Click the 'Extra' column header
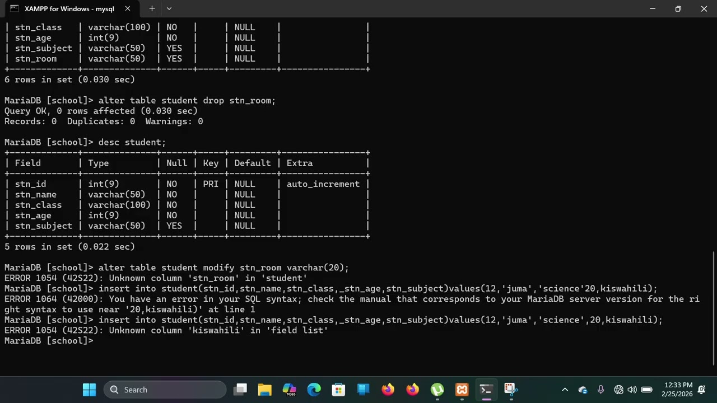717x403 pixels. tap(300, 163)
